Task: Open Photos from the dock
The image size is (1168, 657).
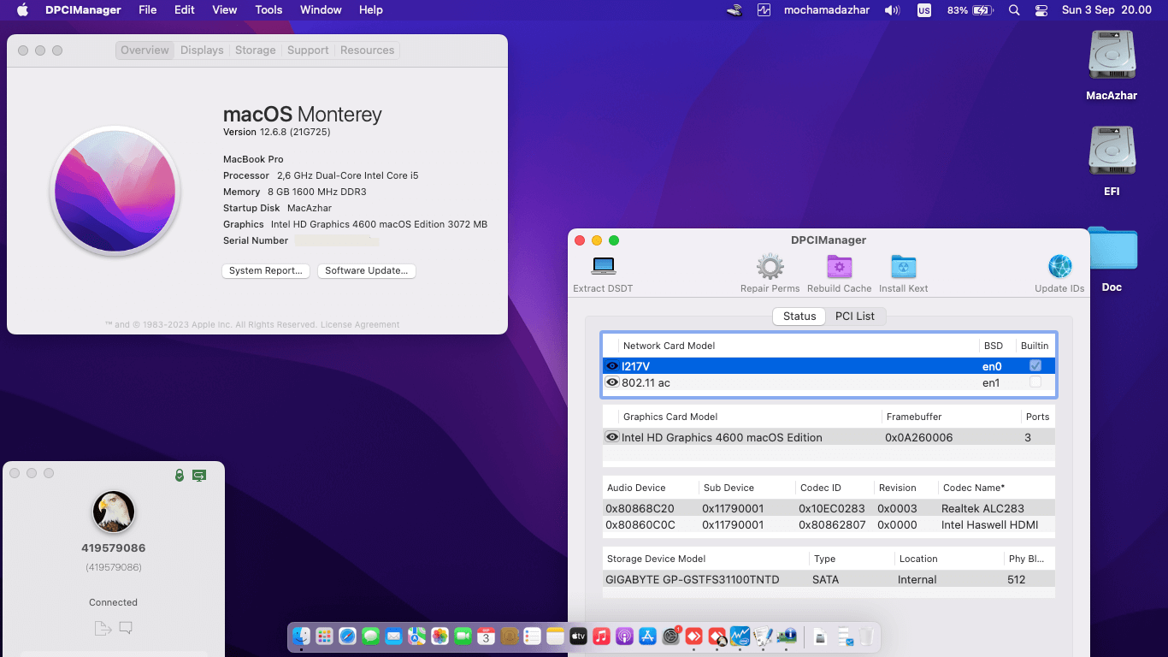Action: coord(439,636)
